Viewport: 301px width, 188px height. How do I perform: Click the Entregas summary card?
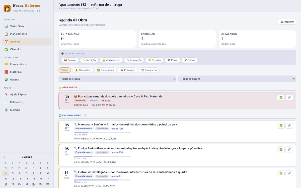177,39
